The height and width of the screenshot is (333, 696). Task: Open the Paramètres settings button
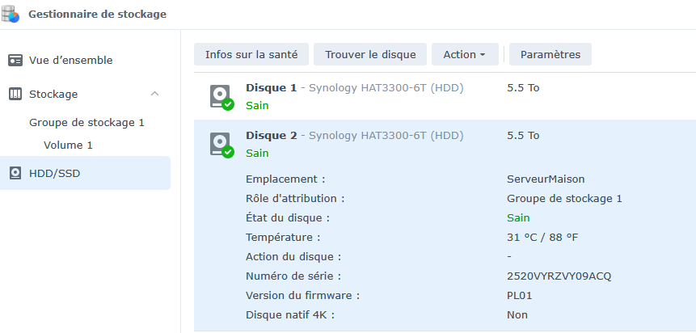pos(550,55)
